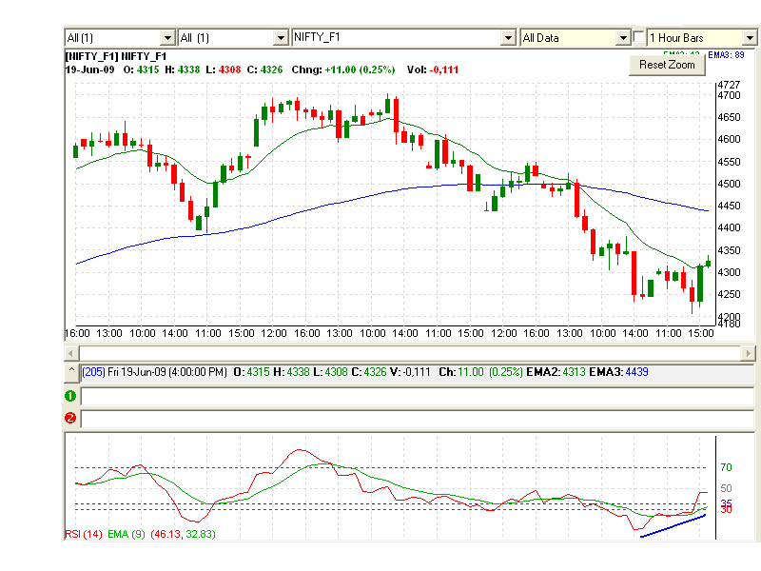Click the right scroll arrow under the chart
Image resolution: width=761 pixels, height=571 pixels.
point(748,353)
